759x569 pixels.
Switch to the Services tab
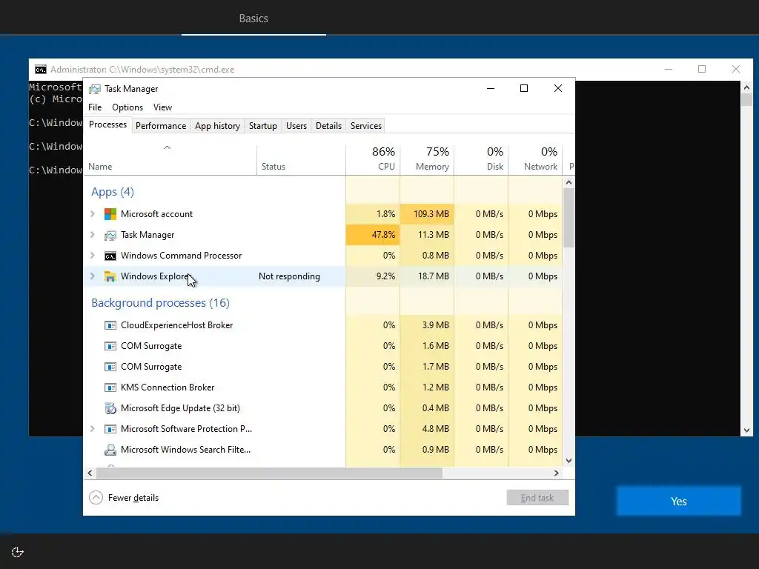point(366,126)
